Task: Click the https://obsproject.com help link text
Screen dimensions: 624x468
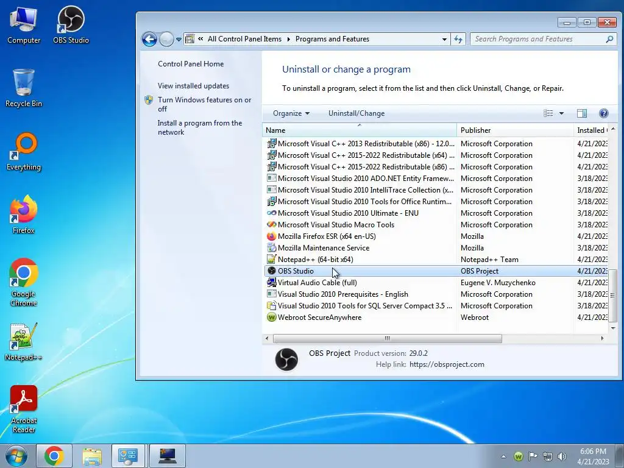Action: (x=447, y=364)
